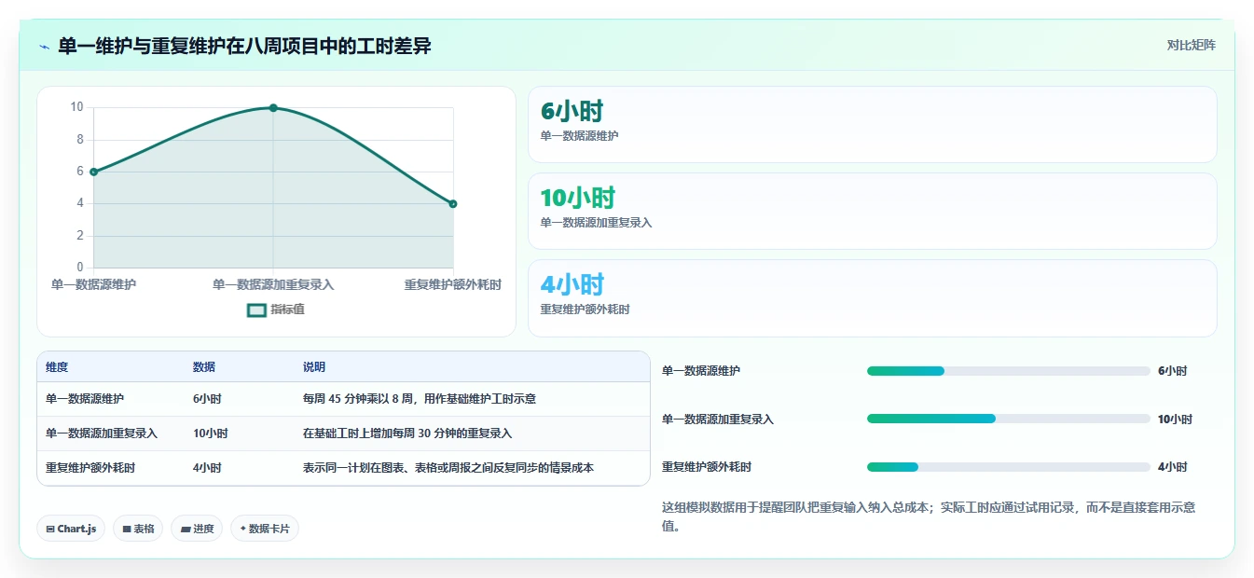Viewport: 1254px width, 578px height.
Task: Click the 对比矩阵 label in header
Action: pyautogui.click(x=1191, y=45)
